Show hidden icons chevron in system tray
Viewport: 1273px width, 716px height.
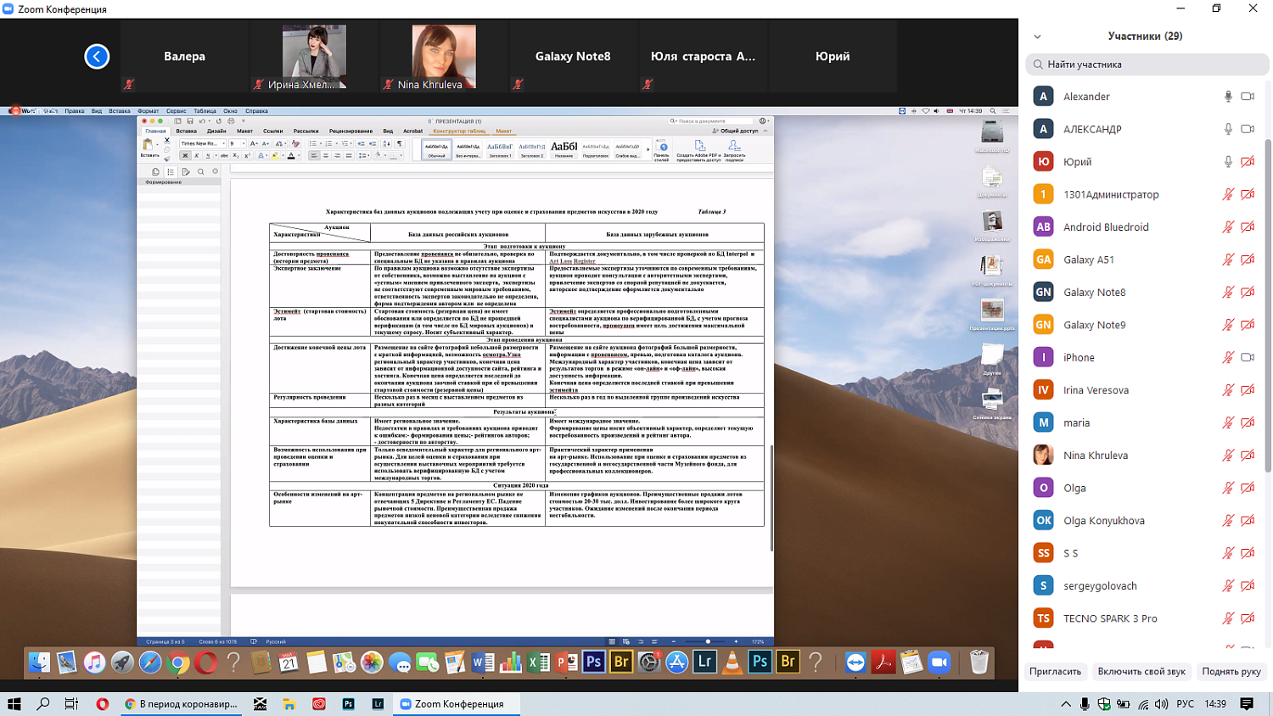(1066, 704)
